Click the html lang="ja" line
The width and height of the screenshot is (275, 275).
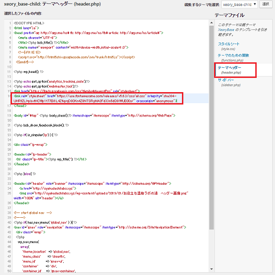coord(26,28)
